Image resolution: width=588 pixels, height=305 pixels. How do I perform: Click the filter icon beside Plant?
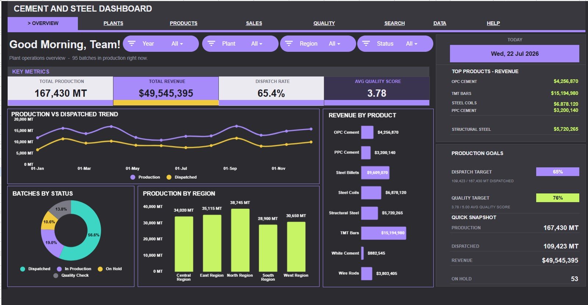(x=211, y=43)
